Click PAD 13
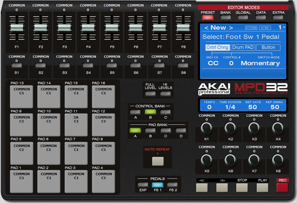297x203 pixels. click(22, 97)
